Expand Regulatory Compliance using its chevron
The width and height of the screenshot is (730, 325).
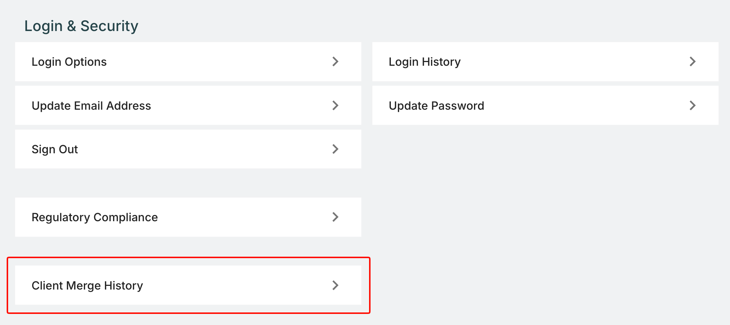tap(335, 217)
